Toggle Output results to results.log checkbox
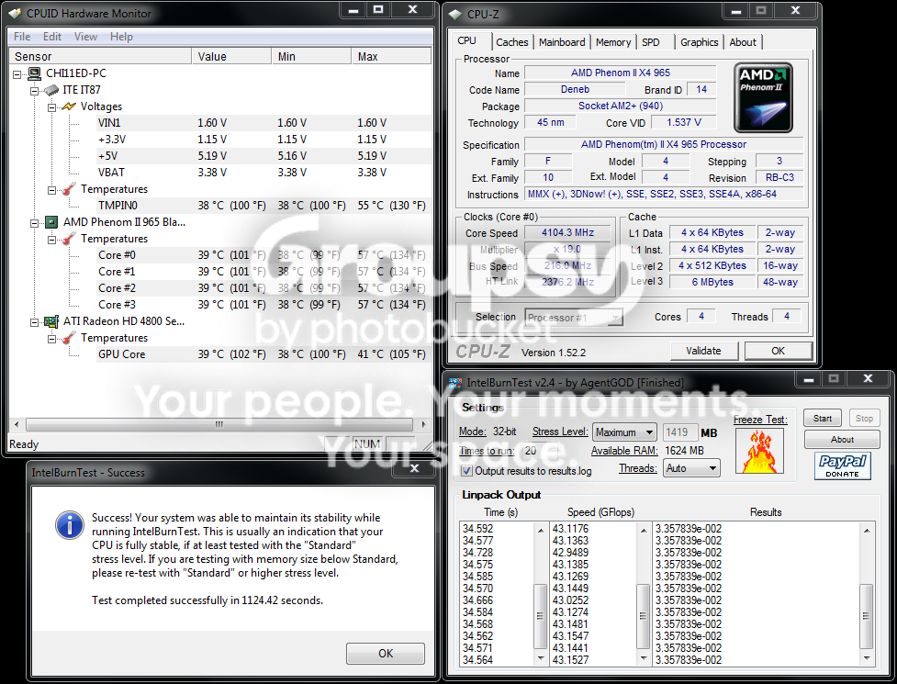Viewport: 897px width, 684px height. coord(466,471)
